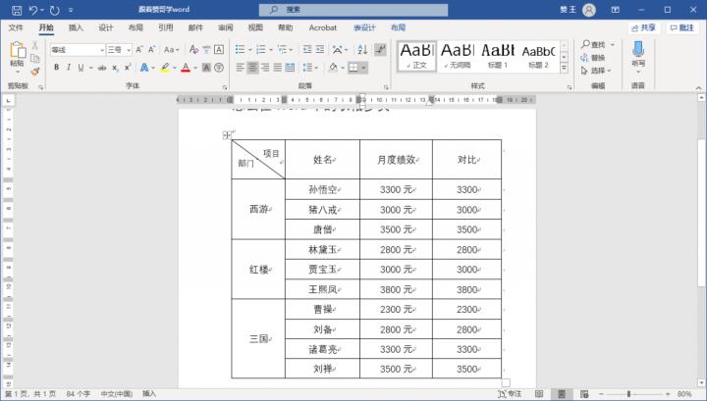
Task: Align text left
Action: (240, 68)
